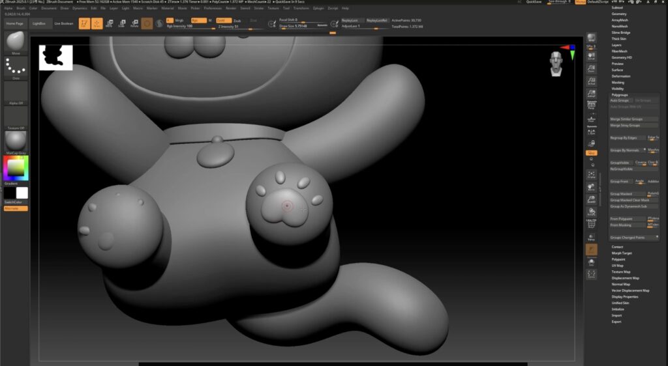Click the silhouette thumbnail in viewport corner
The image size is (668, 366).
coord(56,57)
